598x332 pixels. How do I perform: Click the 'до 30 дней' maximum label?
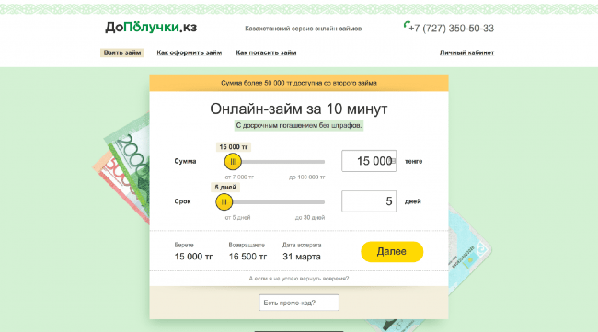tap(310, 218)
